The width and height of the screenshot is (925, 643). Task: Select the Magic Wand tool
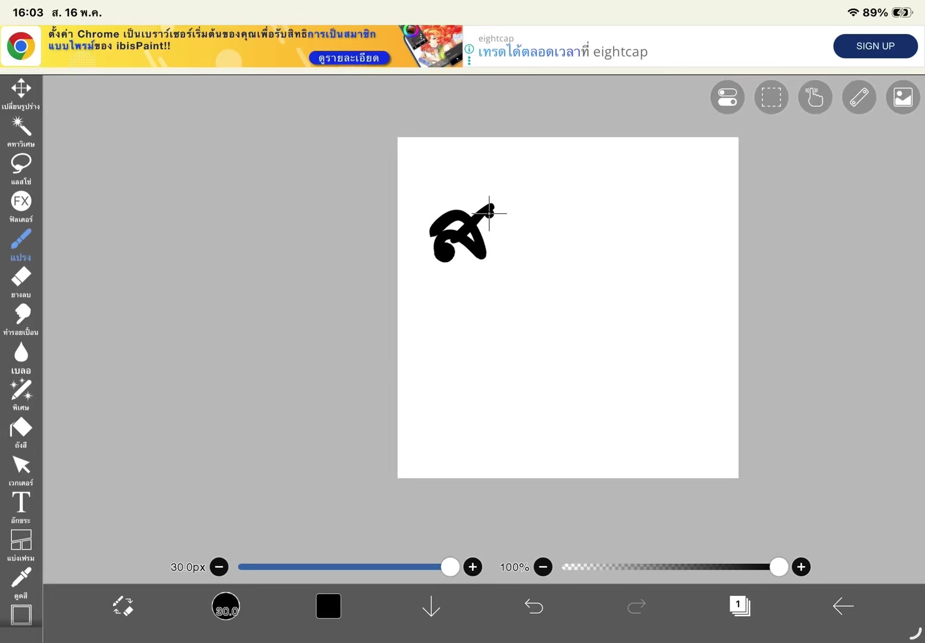(x=21, y=132)
